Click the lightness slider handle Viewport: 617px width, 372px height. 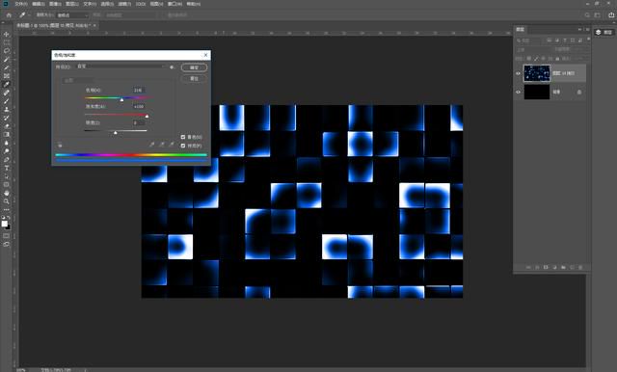[116, 133]
